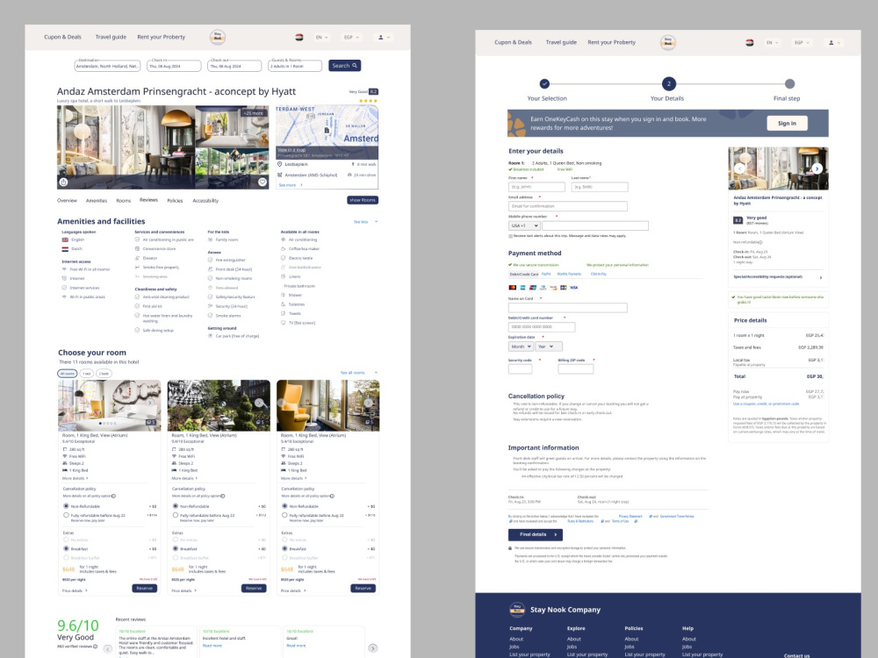
Task: Click the Destination field
Action: 107,66
